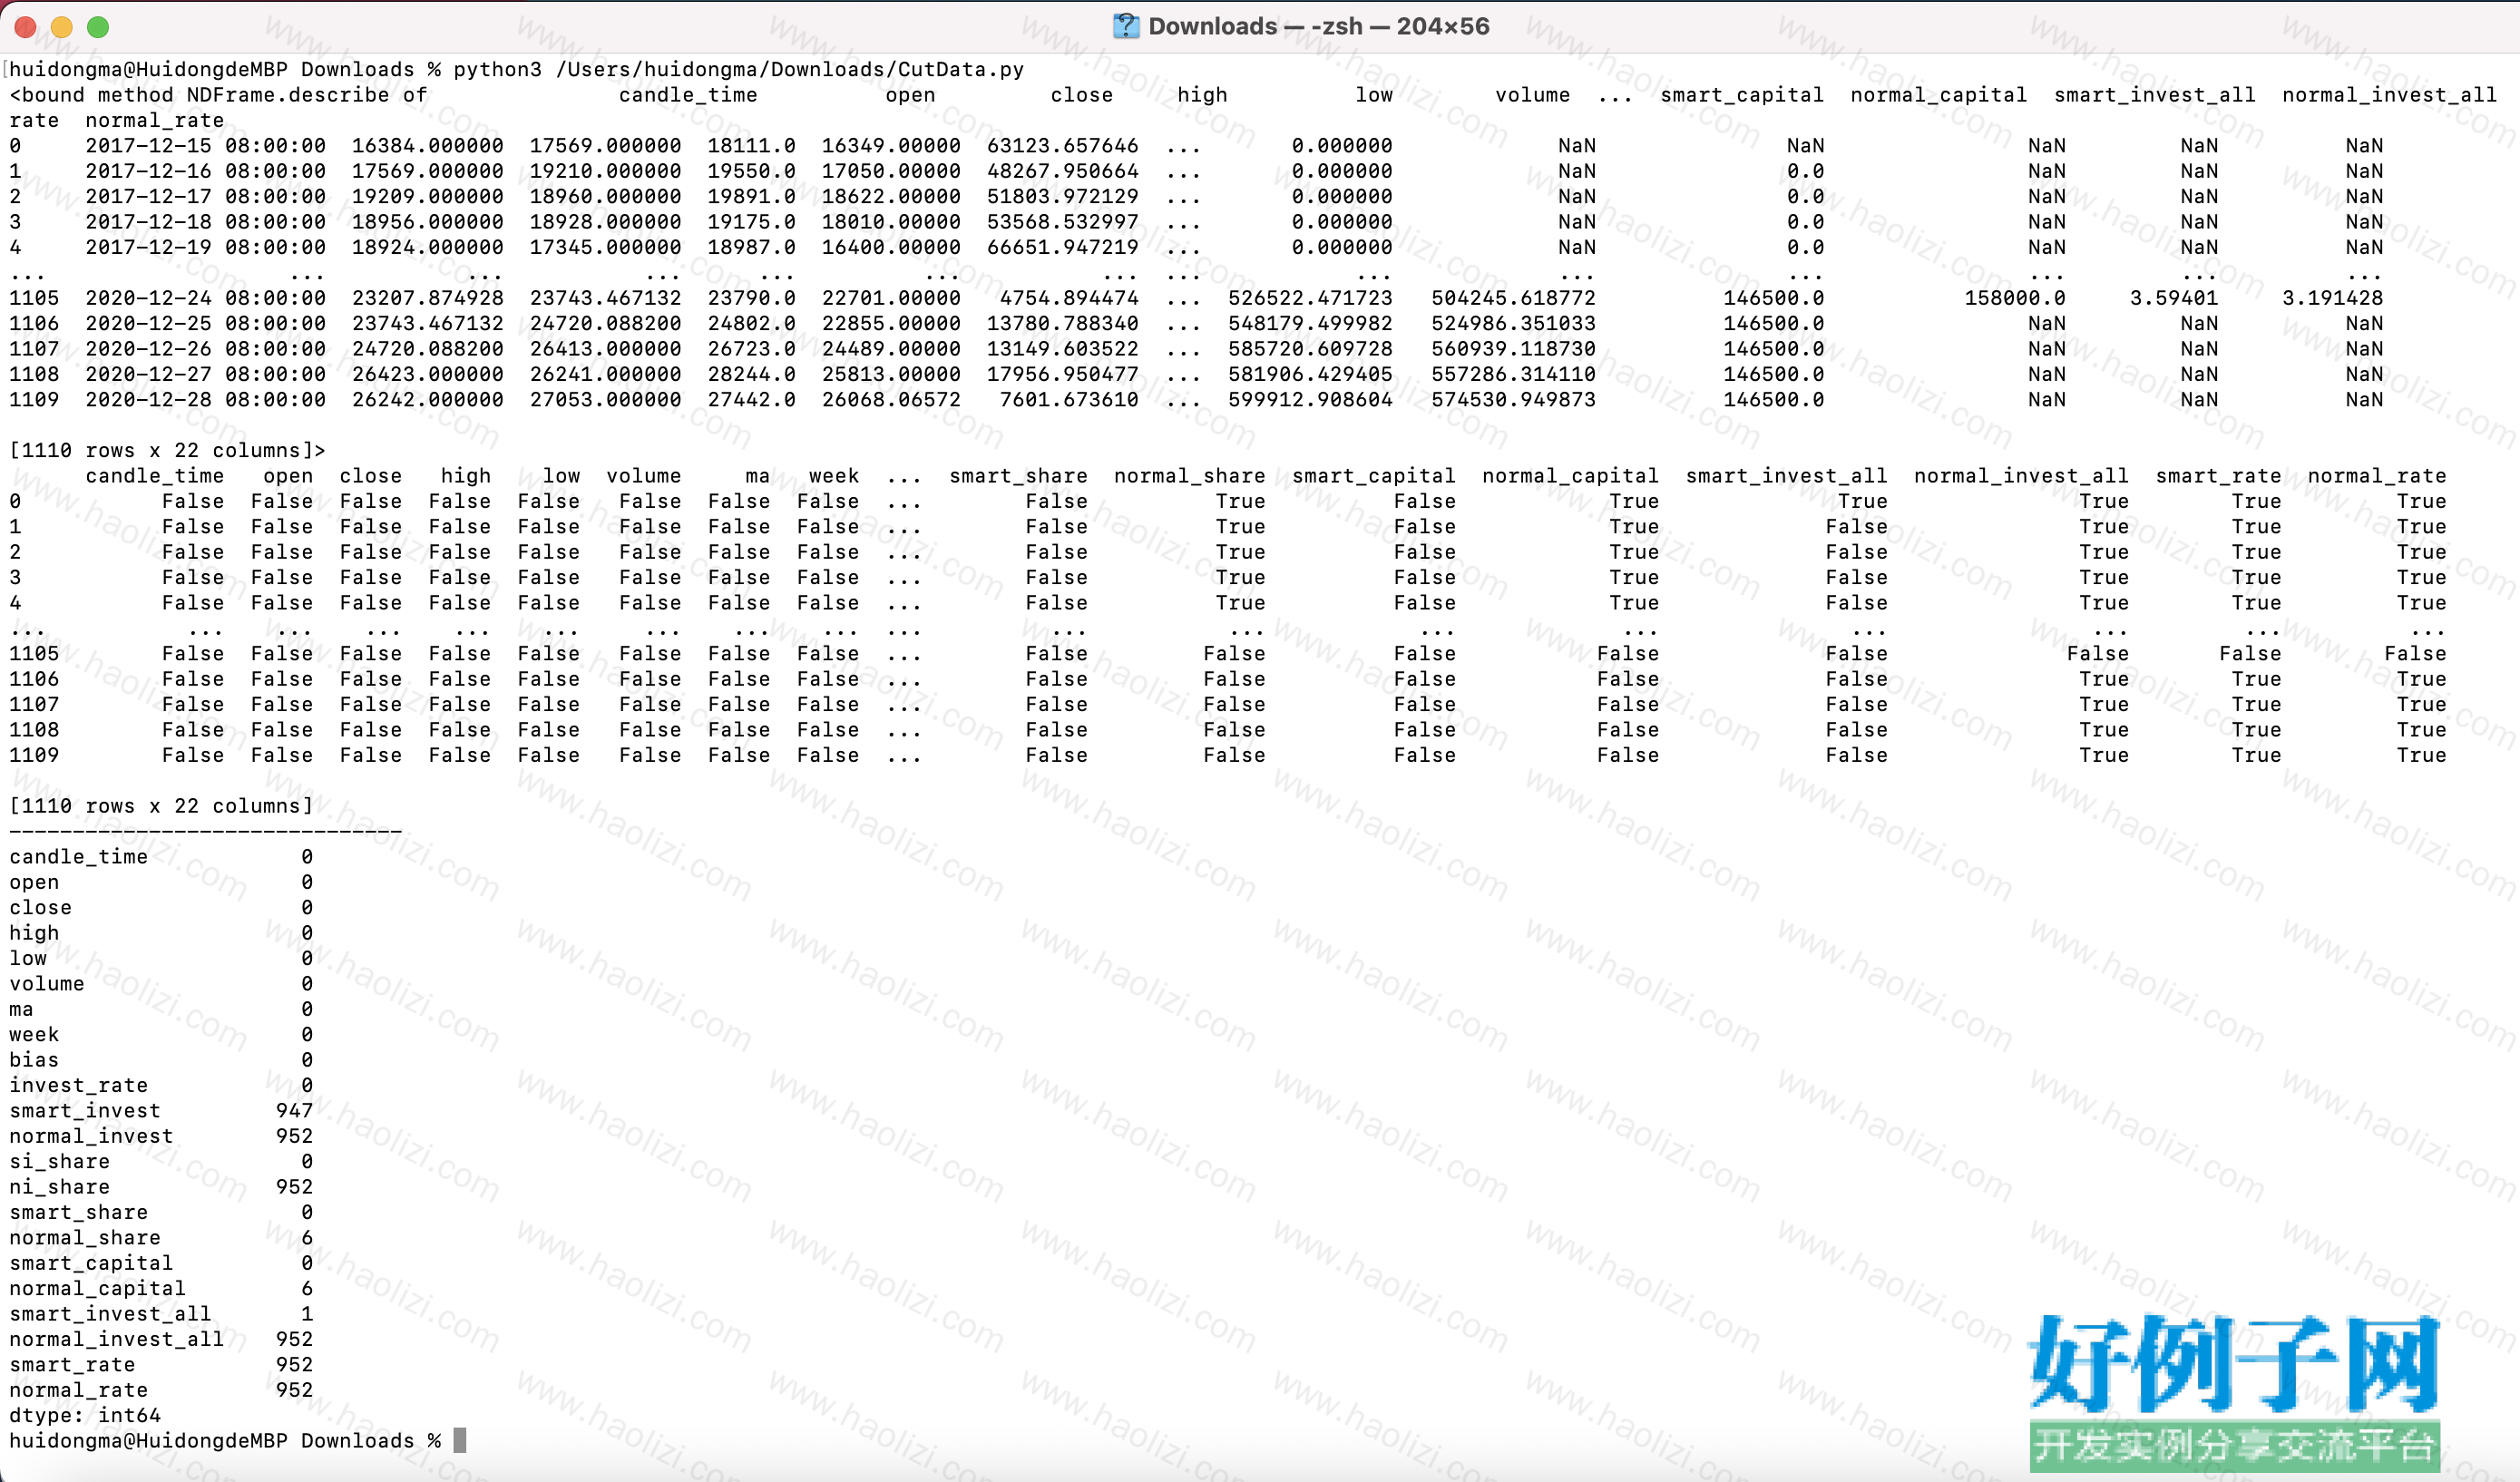Image resolution: width=2520 pixels, height=1482 pixels.
Task: Click the '[1110 rows x 22 columns]>' line
Action: (167, 450)
